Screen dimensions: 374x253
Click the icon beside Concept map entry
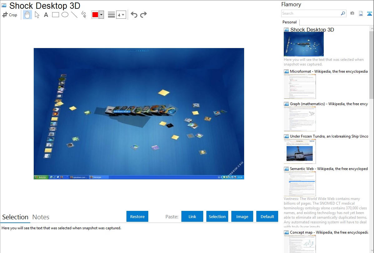click(286, 232)
